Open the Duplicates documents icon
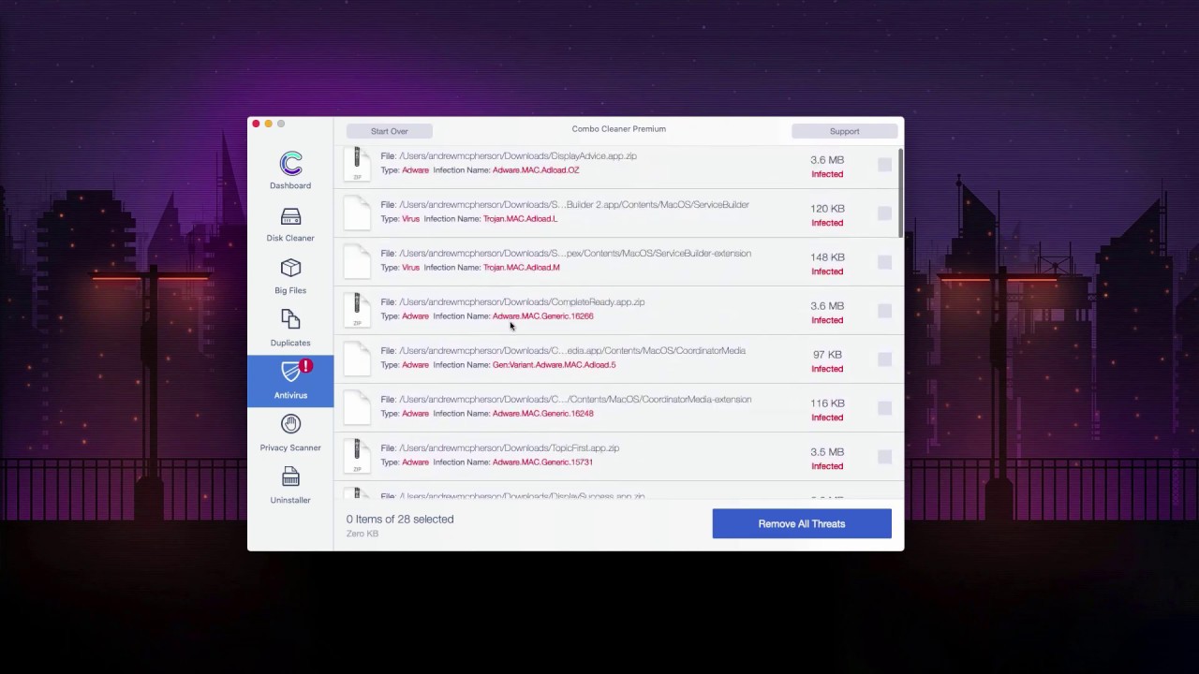Viewport: 1199px width, 674px height. (x=290, y=321)
